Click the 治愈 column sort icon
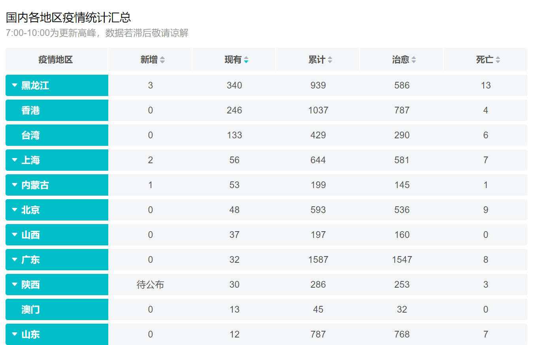 click(x=414, y=60)
